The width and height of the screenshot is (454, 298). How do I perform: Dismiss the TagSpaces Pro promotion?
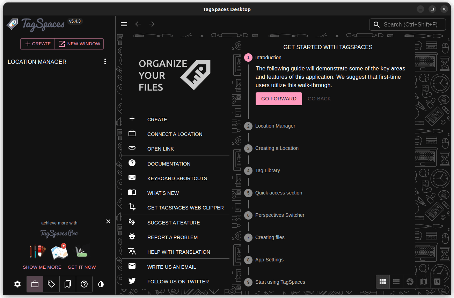click(x=108, y=221)
